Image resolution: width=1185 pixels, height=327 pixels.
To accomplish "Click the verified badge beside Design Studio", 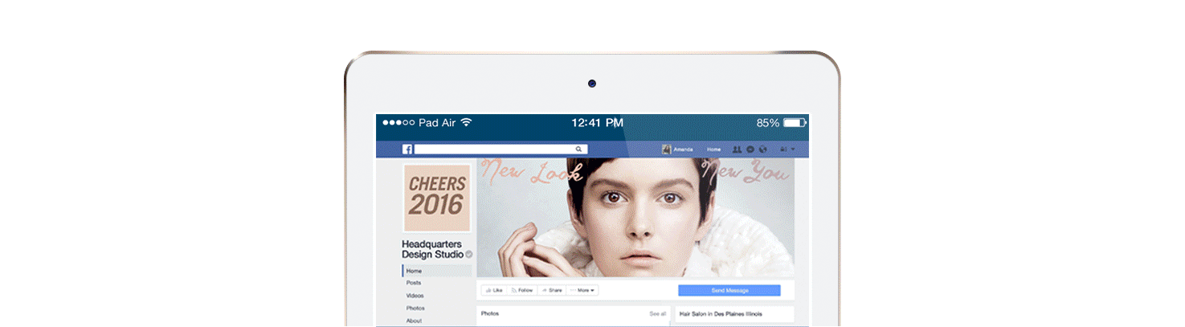I will [x=469, y=255].
